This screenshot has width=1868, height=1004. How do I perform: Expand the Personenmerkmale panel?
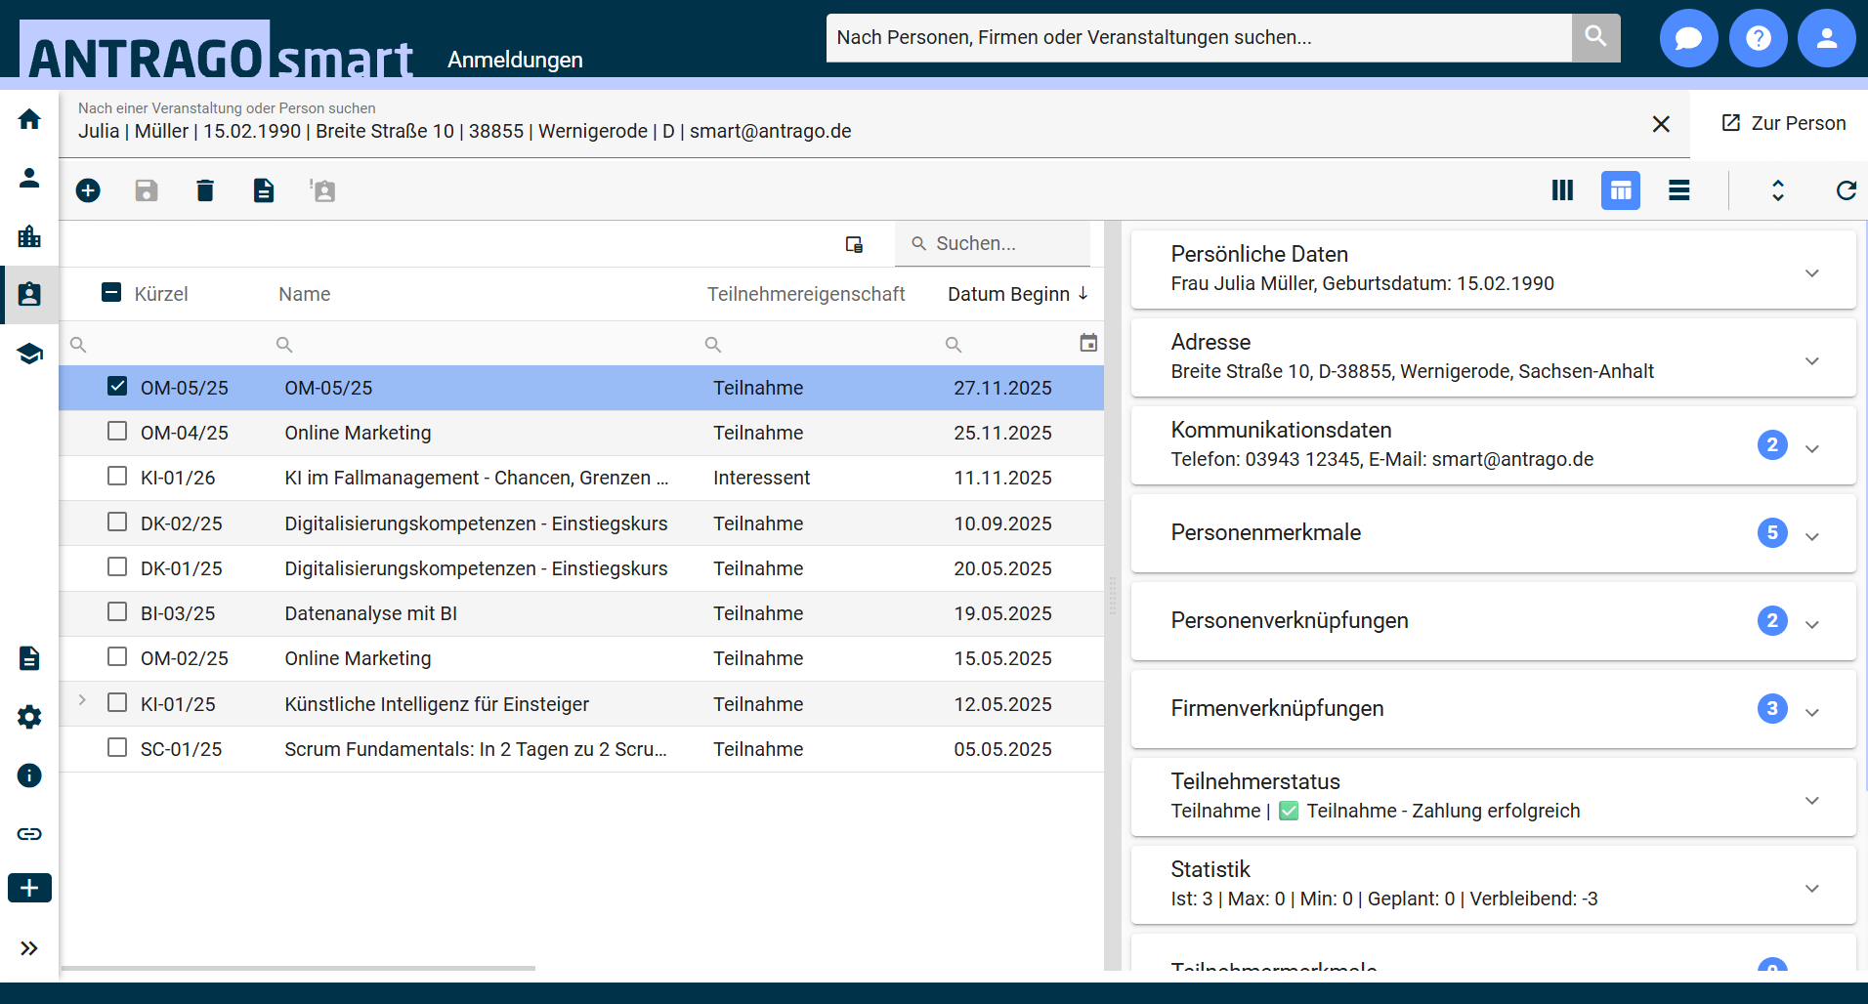click(x=1811, y=536)
